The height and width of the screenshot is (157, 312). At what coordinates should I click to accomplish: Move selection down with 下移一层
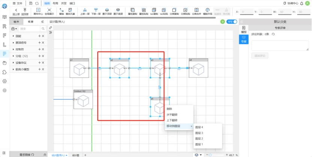click(x=96, y=10)
